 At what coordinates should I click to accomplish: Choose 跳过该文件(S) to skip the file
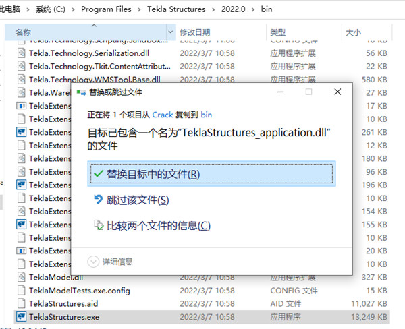pyautogui.click(x=137, y=200)
